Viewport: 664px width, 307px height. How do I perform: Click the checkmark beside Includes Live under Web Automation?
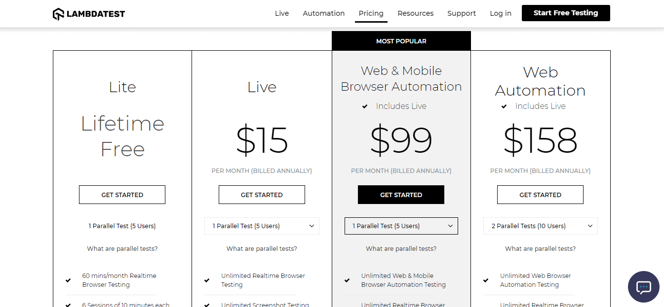[504, 106]
